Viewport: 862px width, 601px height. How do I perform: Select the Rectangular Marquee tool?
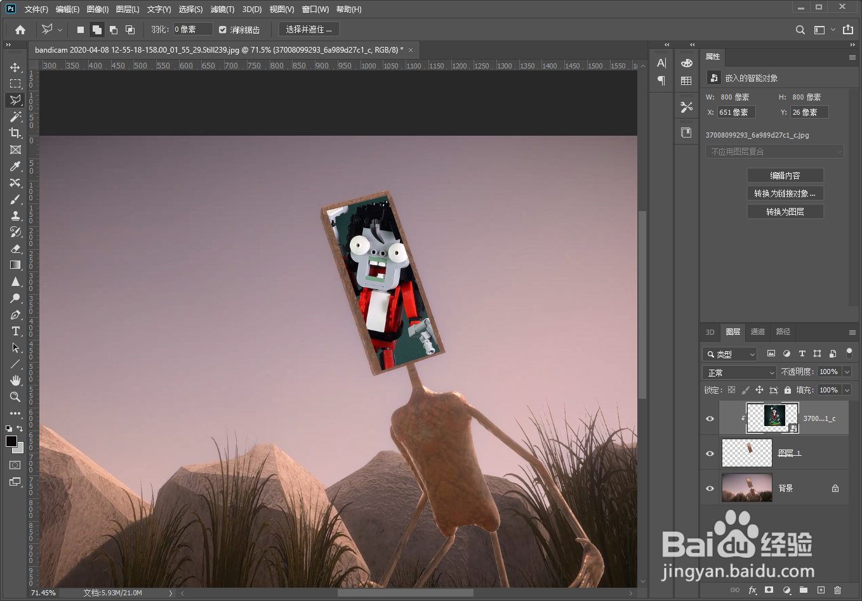click(15, 84)
